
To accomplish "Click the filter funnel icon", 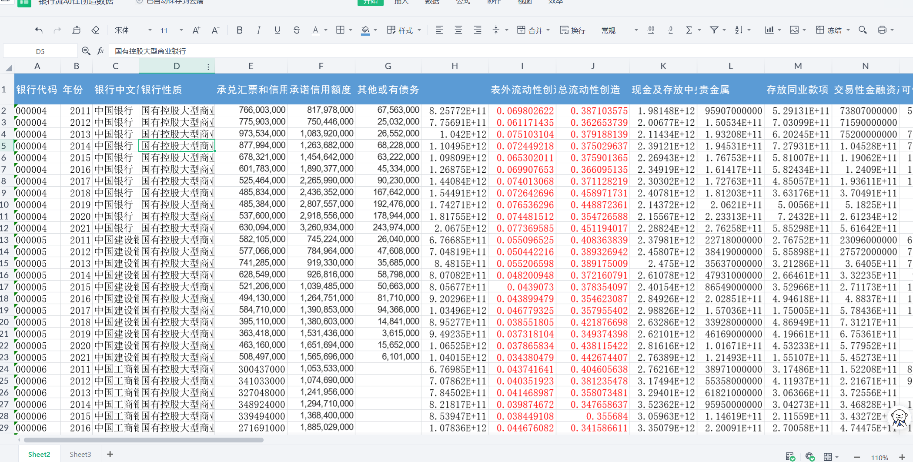I will click(x=714, y=30).
